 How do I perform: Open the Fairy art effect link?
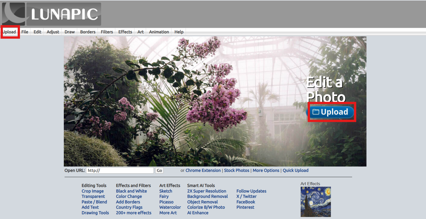(164, 197)
